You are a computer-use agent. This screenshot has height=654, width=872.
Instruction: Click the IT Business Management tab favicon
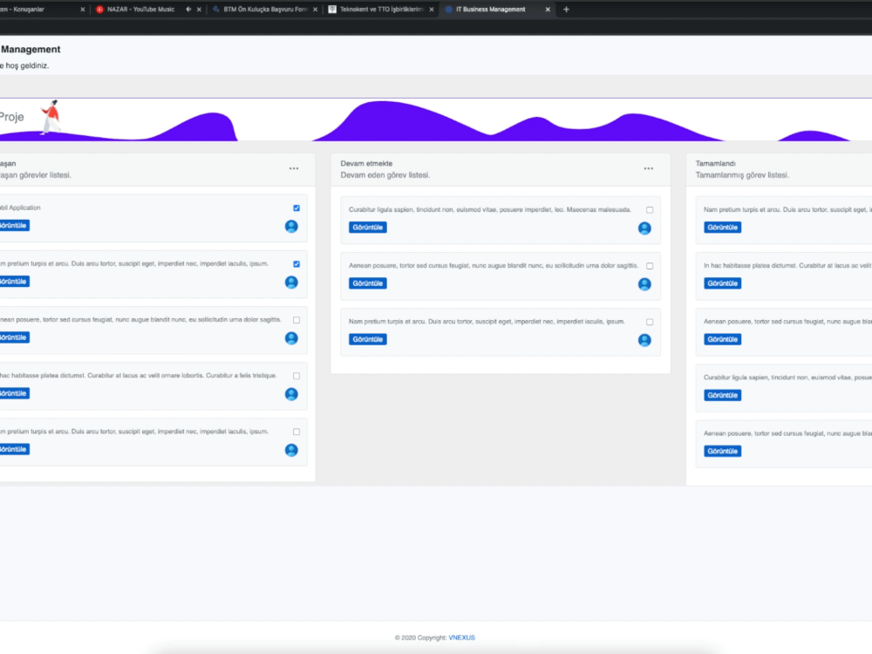coord(449,10)
